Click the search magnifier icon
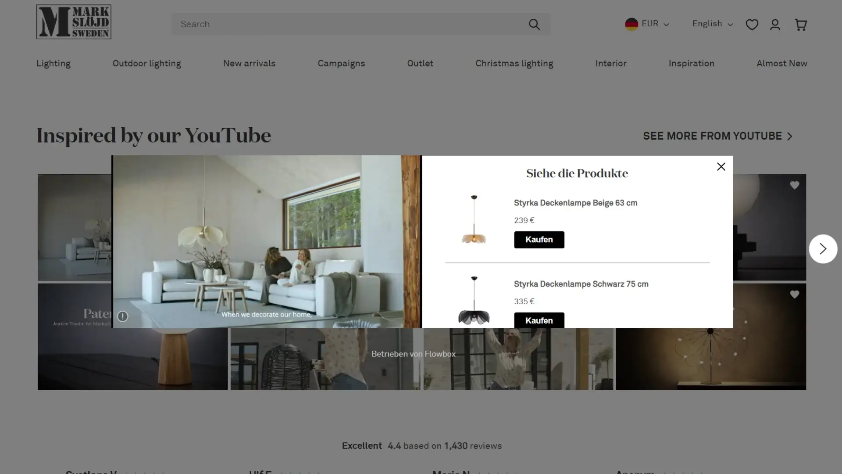The width and height of the screenshot is (842, 474). (x=534, y=24)
